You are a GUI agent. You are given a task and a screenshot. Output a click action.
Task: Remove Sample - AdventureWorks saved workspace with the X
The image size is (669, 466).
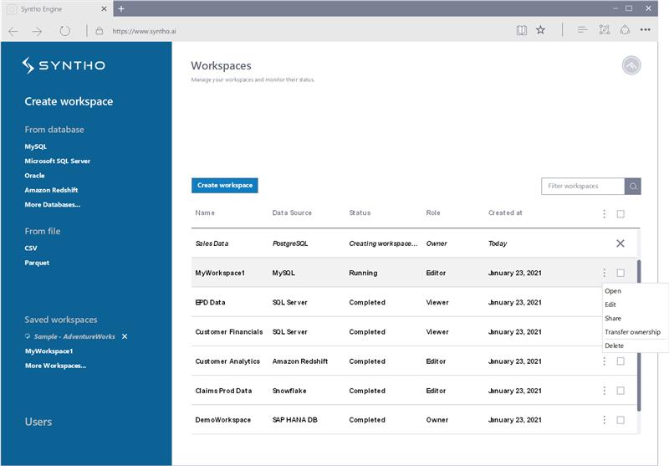pyautogui.click(x=125, y=336)
